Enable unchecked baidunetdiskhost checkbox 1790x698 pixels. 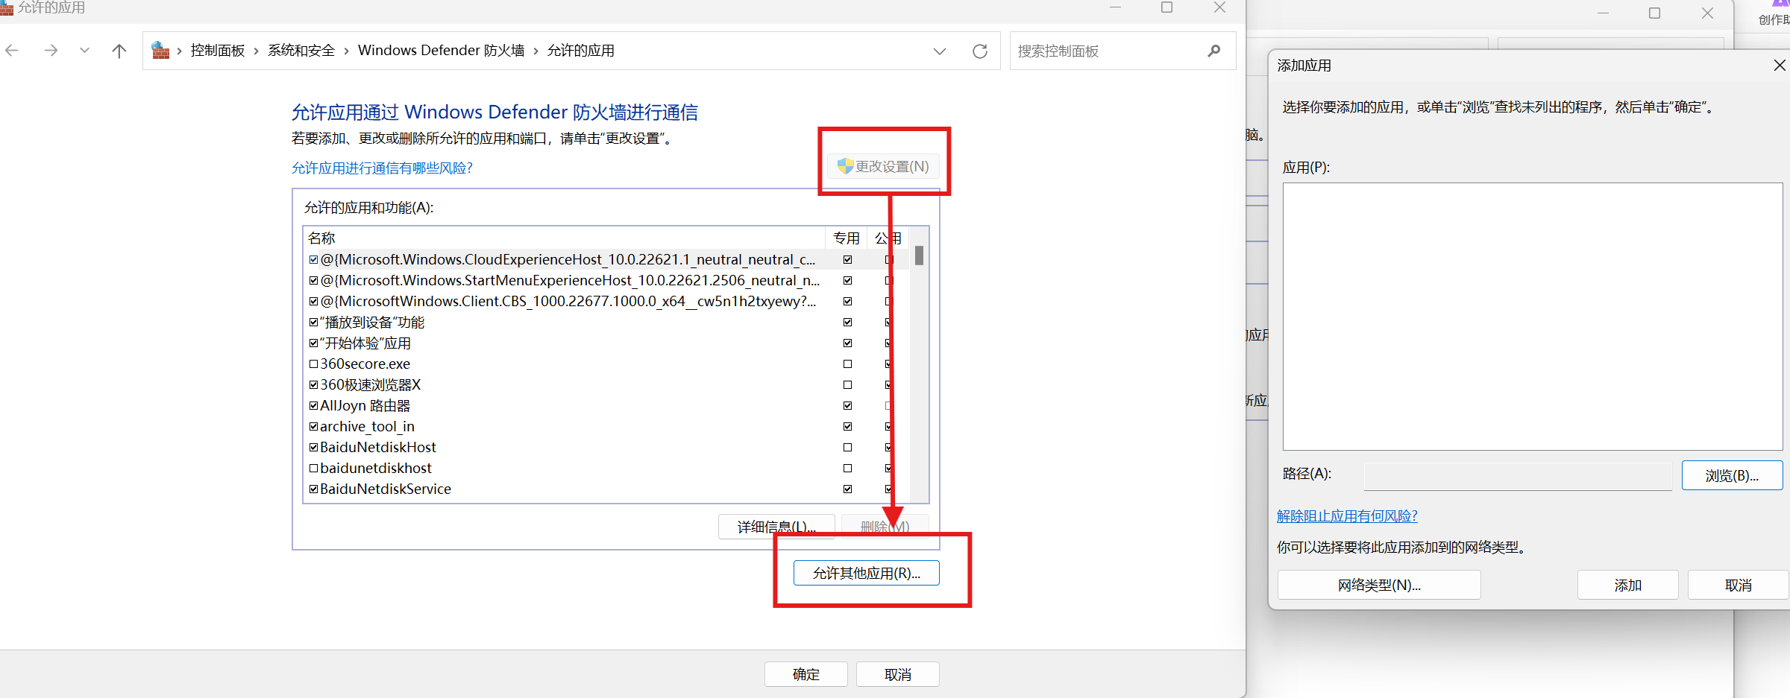click(x=314, y=469)
